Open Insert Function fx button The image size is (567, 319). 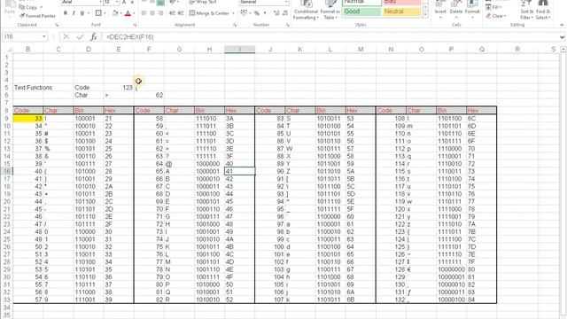click(94, 37)
